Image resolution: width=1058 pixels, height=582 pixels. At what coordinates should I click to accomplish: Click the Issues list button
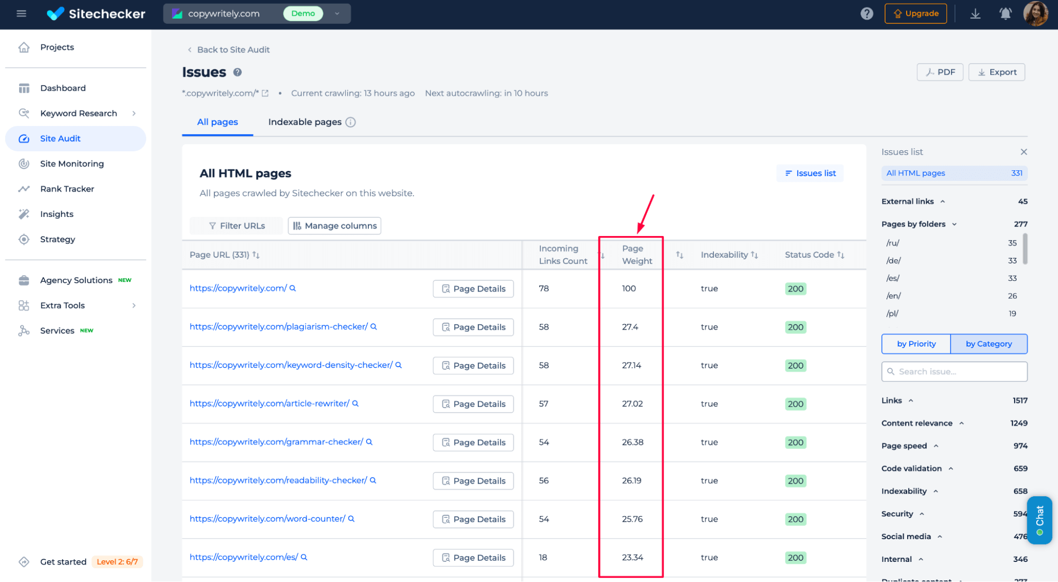[x=810, y=174]
